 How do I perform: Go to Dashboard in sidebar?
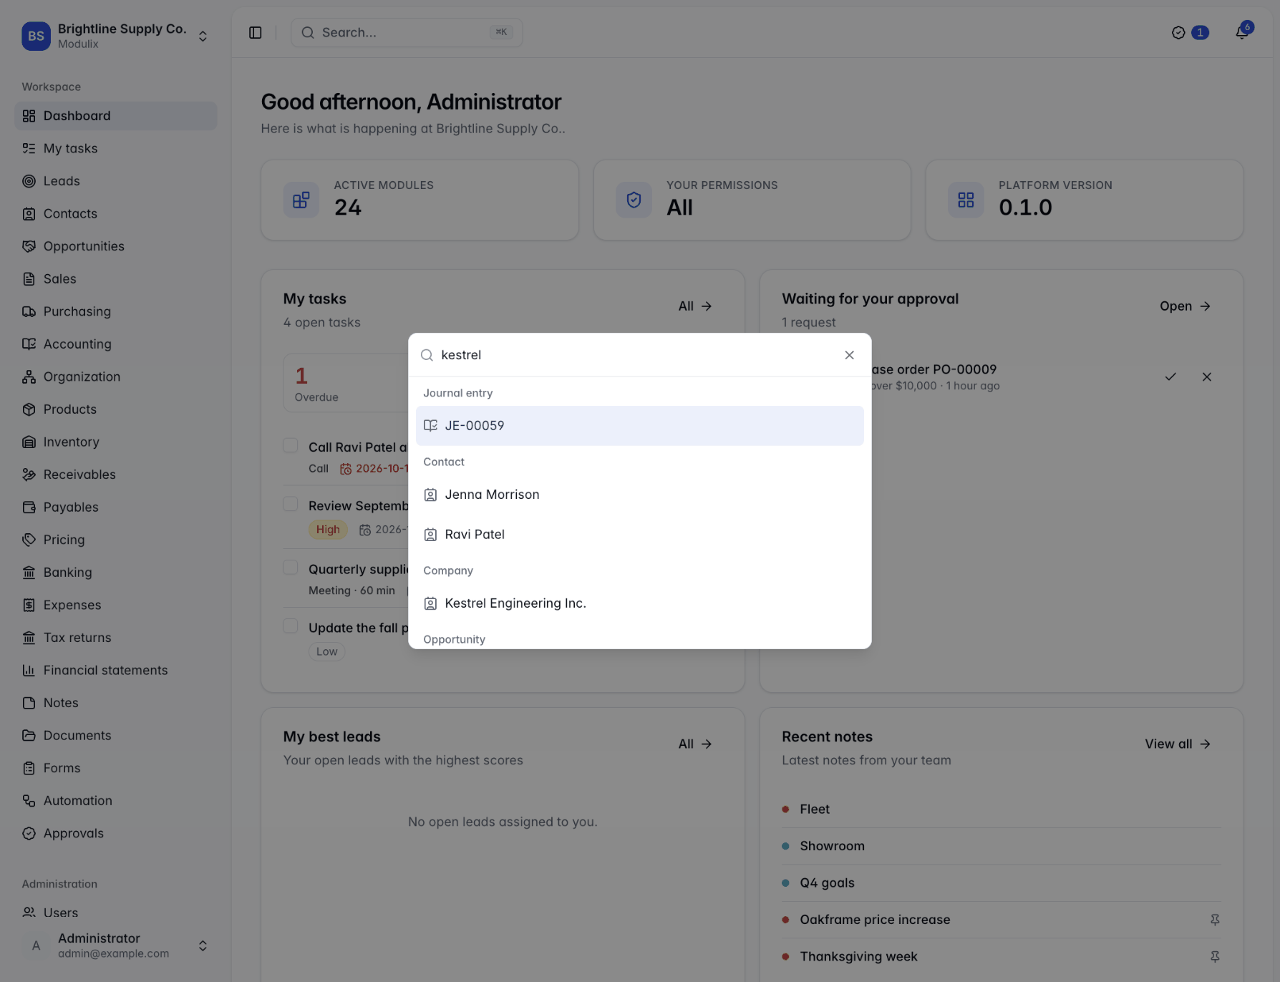(x=115, y=116)
